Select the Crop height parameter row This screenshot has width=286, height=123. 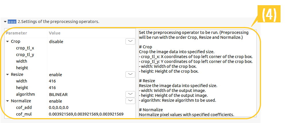pos(22,68)
